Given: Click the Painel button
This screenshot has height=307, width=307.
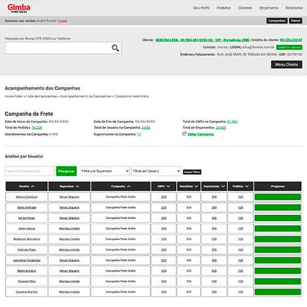Looking at the screenshot, I should 295,21.
